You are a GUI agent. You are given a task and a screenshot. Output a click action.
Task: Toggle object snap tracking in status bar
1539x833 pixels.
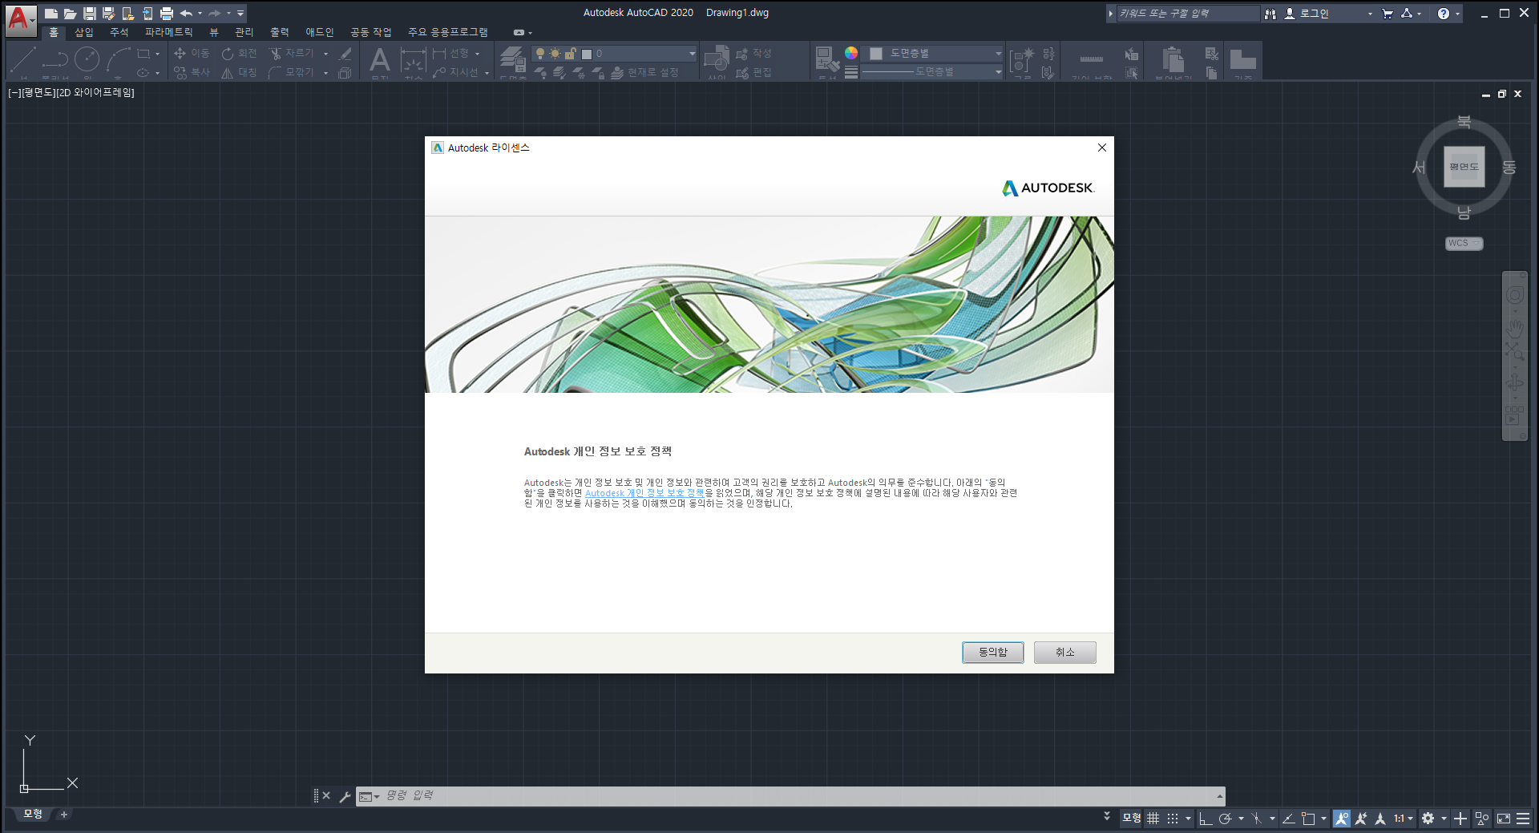click(1289, 819)
